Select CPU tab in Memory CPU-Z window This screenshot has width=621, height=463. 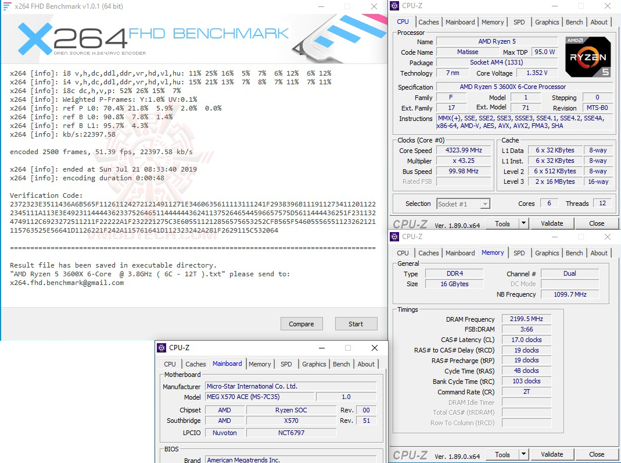pyautogui.click(x=403, y=253)
